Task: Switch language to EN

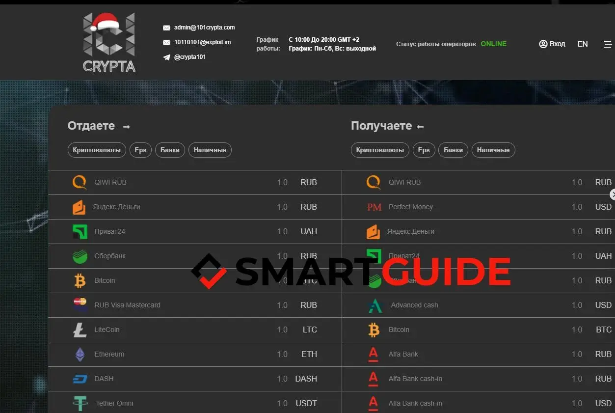Action: (x=583, y=44)
